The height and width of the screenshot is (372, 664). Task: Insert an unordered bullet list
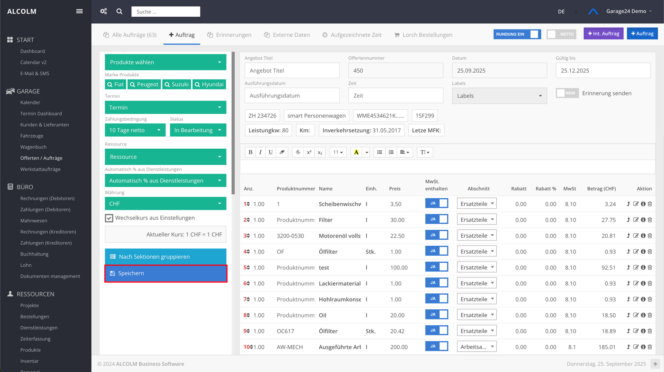380,152
